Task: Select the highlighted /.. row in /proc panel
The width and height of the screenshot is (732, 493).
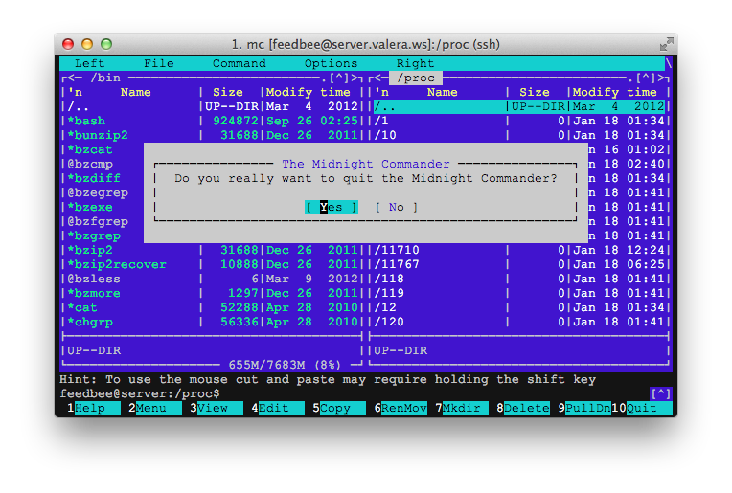Action: [x=518, y=106]
